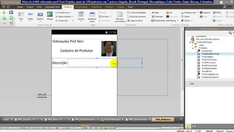Insert an Edit control from ribbon
The height and width of the screenshot is (132, 234).
pyautogui.click(x=21, y=16)
